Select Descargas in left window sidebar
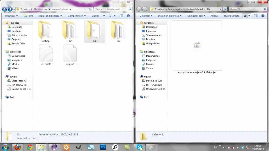 click(17, 27)
